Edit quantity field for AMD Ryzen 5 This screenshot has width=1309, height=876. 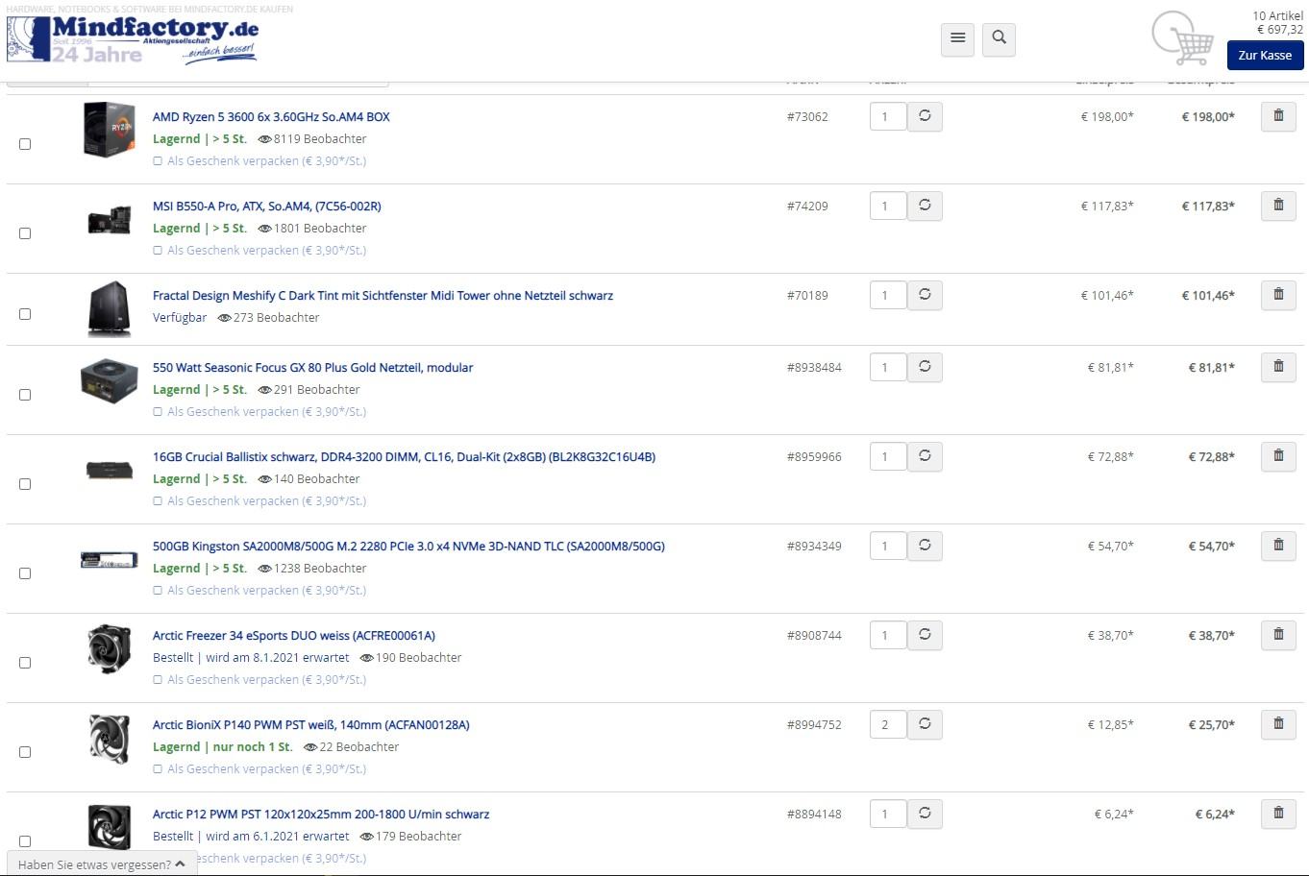click(x=888, y=117)
